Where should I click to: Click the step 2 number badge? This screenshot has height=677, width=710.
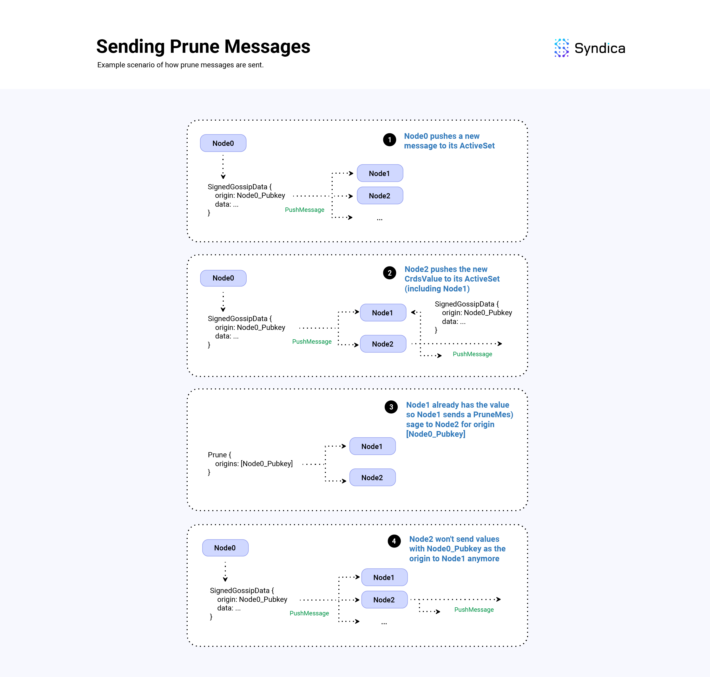(389, 273)
